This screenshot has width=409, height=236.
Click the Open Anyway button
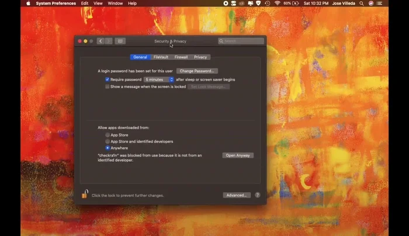(x=238, y=155)
